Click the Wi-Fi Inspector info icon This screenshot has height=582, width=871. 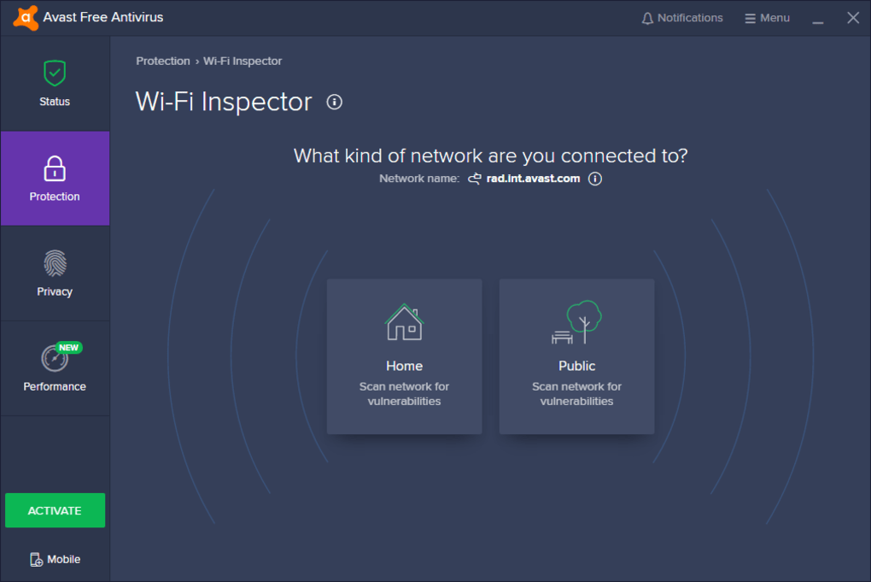[334, 102]
